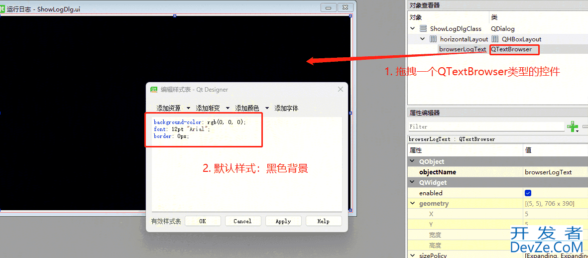This screenshot has width=588, height=258.
Task: Uncheck the enabled property checkbox
Action: coord(528,193)
